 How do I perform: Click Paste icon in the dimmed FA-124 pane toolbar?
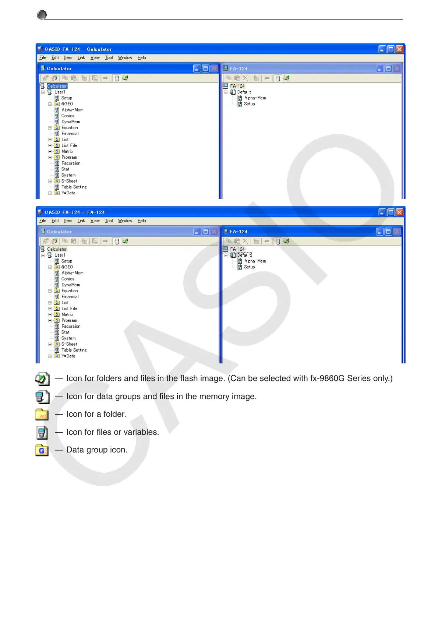click(x=237, y=78)
